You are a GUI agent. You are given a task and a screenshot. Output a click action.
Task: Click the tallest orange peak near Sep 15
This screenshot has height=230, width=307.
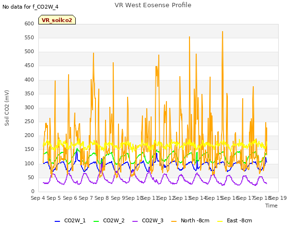pos(223,32)
